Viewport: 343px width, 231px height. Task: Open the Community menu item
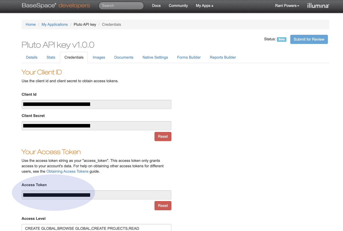tap(178, 6)
